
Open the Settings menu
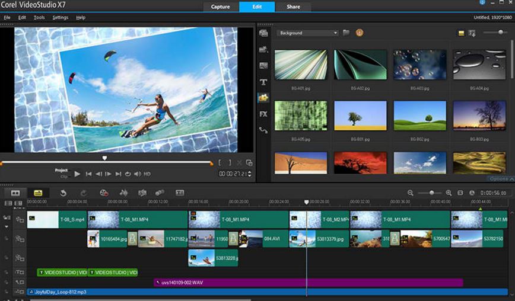(x=60, y=17)
